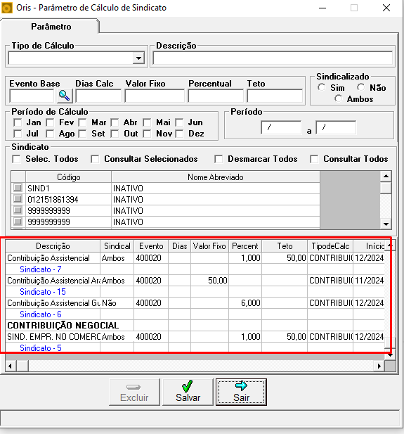Click the Evento Base magnifier search icon

pos(65,96)
